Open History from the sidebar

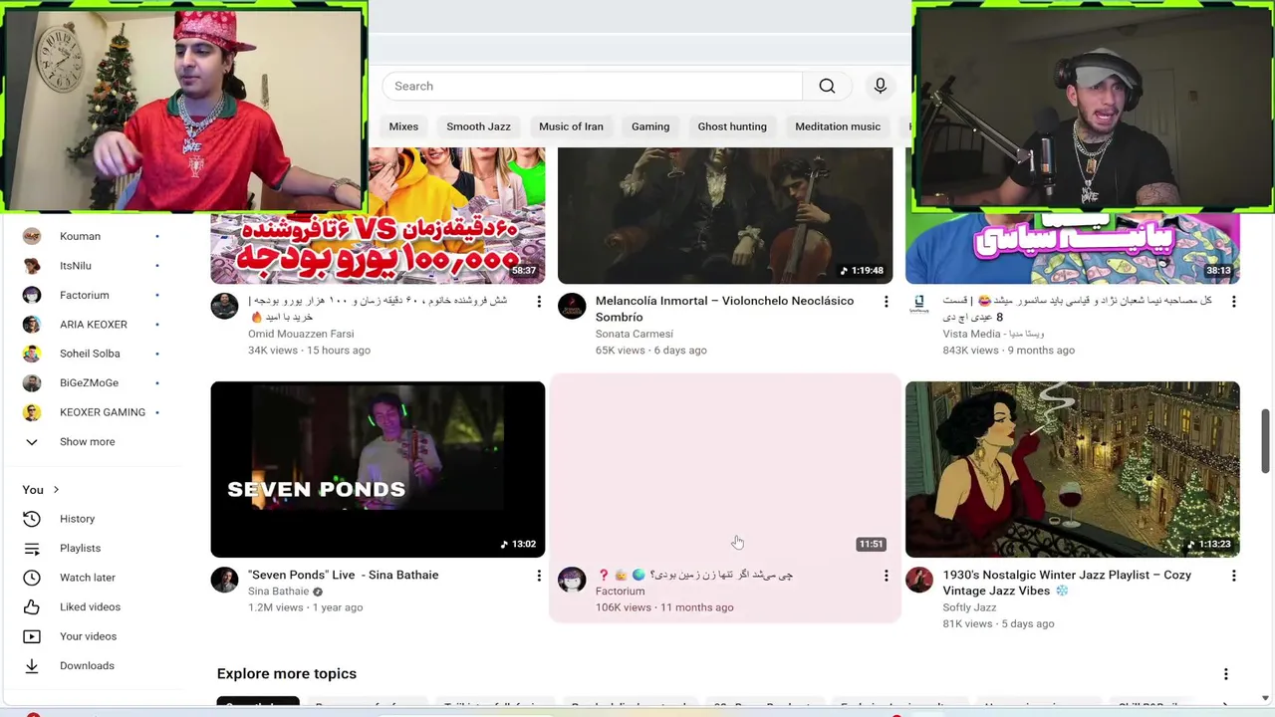(77, 519)
